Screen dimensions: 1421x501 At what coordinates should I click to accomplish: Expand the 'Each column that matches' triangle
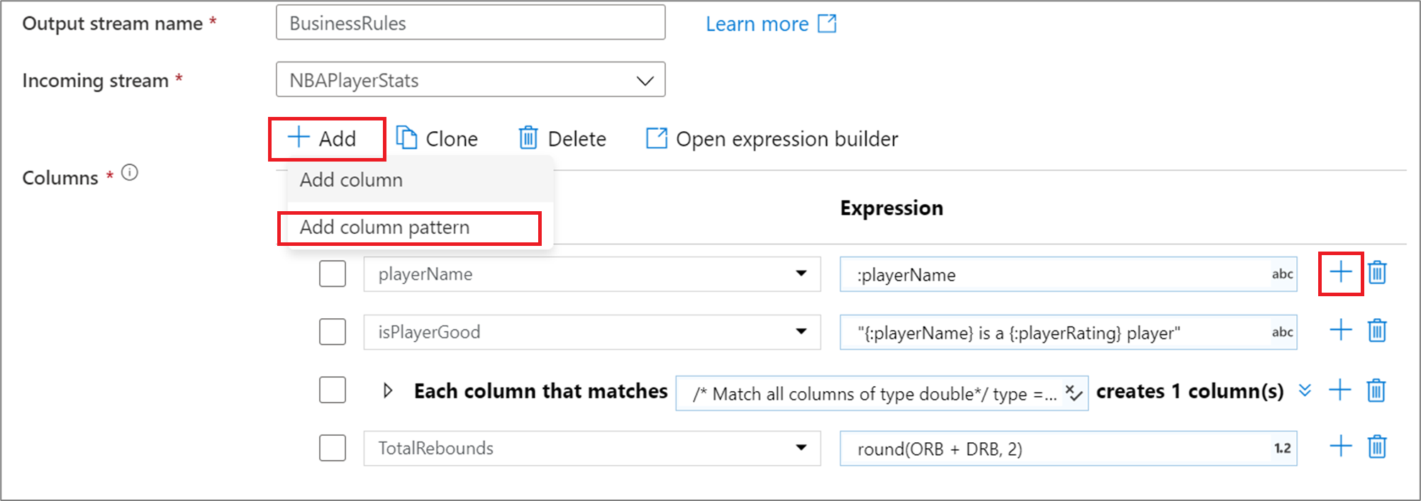coord(387,390)
